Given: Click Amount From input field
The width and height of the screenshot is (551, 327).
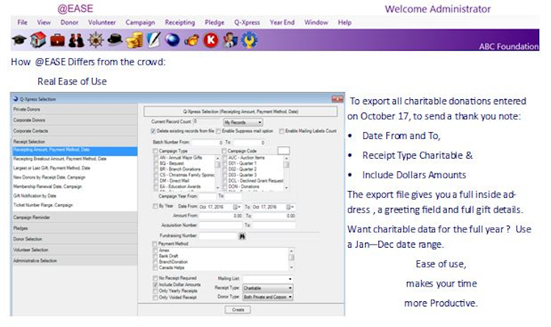Looking at the screenshot, I should click(x=220, y=216).
